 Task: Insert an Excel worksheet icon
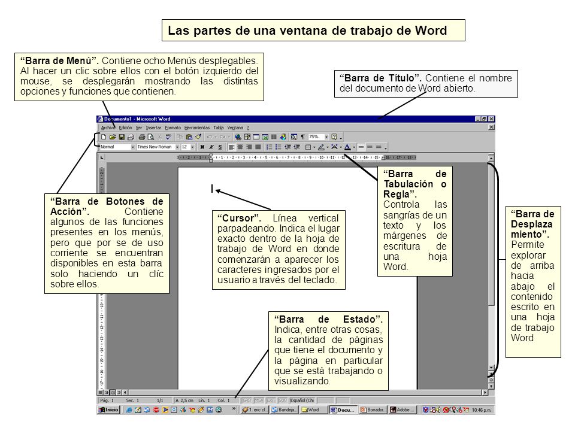coord(265,136)
